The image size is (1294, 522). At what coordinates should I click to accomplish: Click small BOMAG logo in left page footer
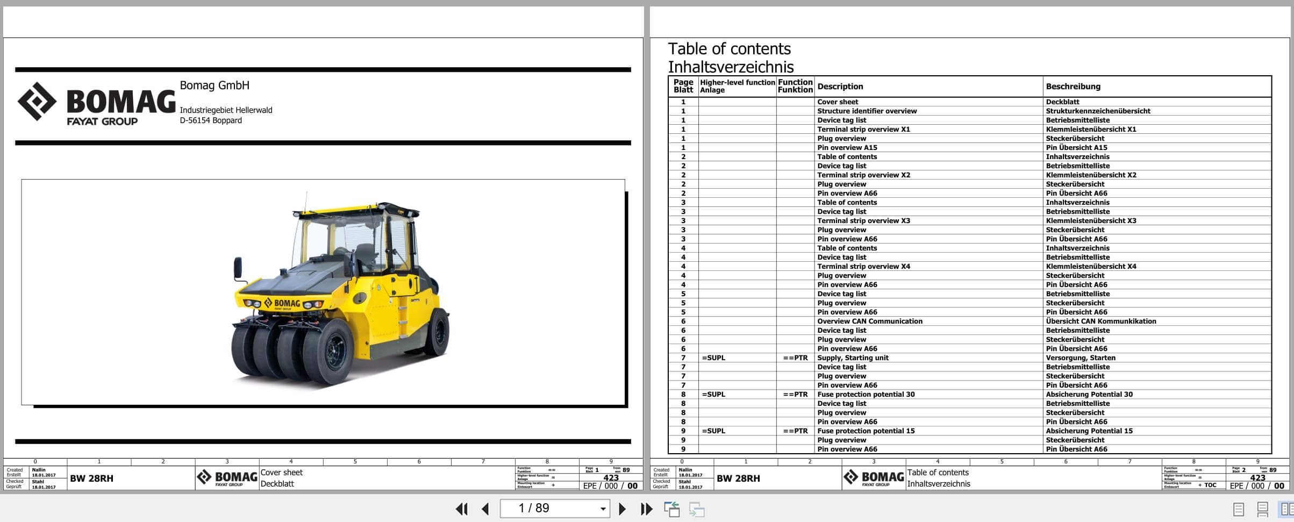coord(227,478)
